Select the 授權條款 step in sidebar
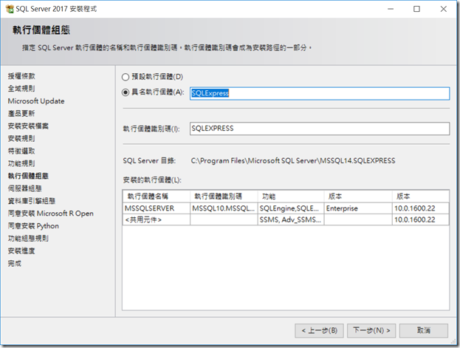Image resolution: width=460 pixels, height=348 pixels. tap(21, 76)
